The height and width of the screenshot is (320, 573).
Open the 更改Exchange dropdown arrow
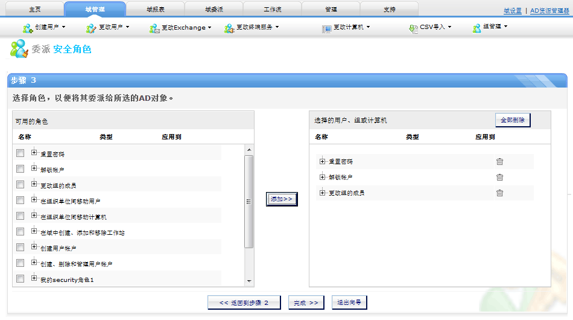[x=209, y=27]
